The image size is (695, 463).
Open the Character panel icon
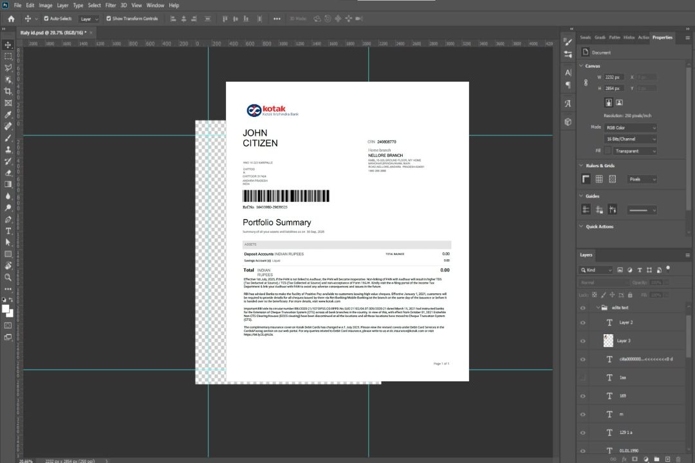[568, 73]
